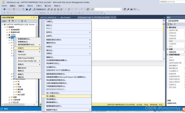Click the 快速启动 (Ctrl+Q) search box
Image resolution: width=185 pixels, height=113 pixels.
172,2
